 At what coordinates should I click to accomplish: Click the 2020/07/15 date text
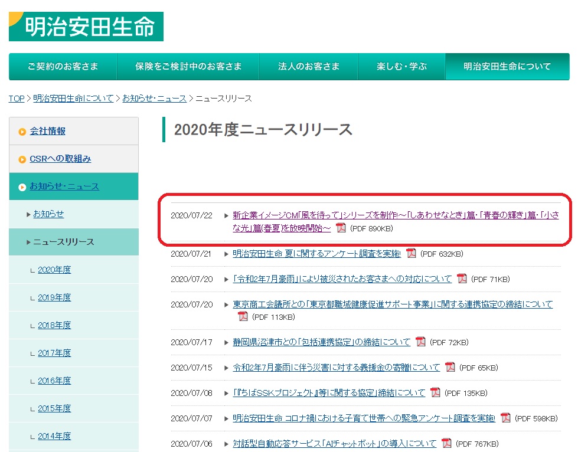tap(192, 368)
